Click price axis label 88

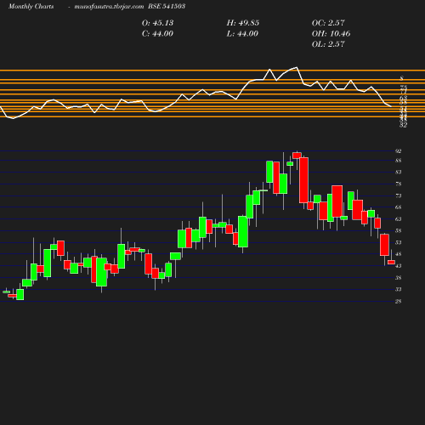[399, 161]
